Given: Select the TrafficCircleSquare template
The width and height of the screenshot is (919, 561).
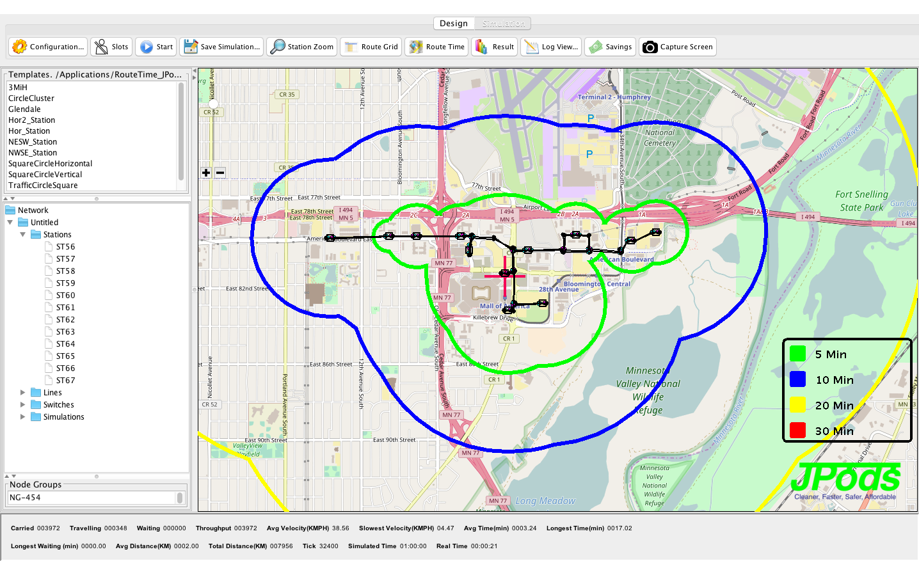Looking at the screenshot, I should pyautogui.click(x=43, y=186).
